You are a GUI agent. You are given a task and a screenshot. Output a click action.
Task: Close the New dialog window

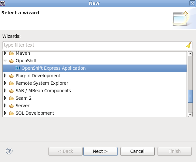(x=192, y=3)
